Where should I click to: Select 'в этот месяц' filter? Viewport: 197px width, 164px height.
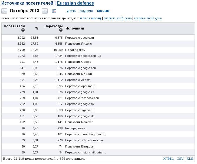[91, 18]
